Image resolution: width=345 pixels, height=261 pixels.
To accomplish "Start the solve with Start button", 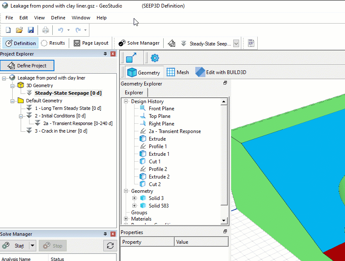I will (14, 245).
